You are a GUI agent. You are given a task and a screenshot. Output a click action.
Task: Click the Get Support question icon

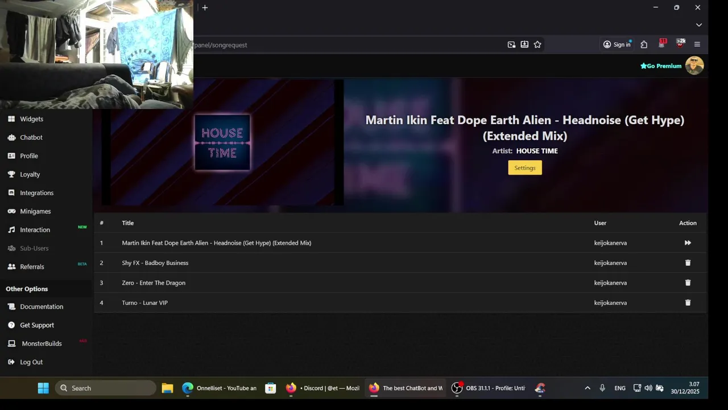pos(11,325)
